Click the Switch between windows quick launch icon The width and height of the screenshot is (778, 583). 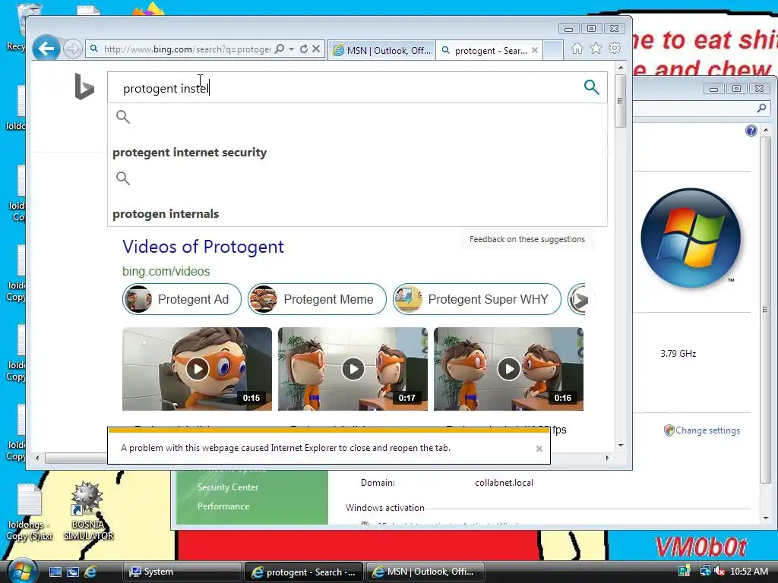(x=72, y=572)
